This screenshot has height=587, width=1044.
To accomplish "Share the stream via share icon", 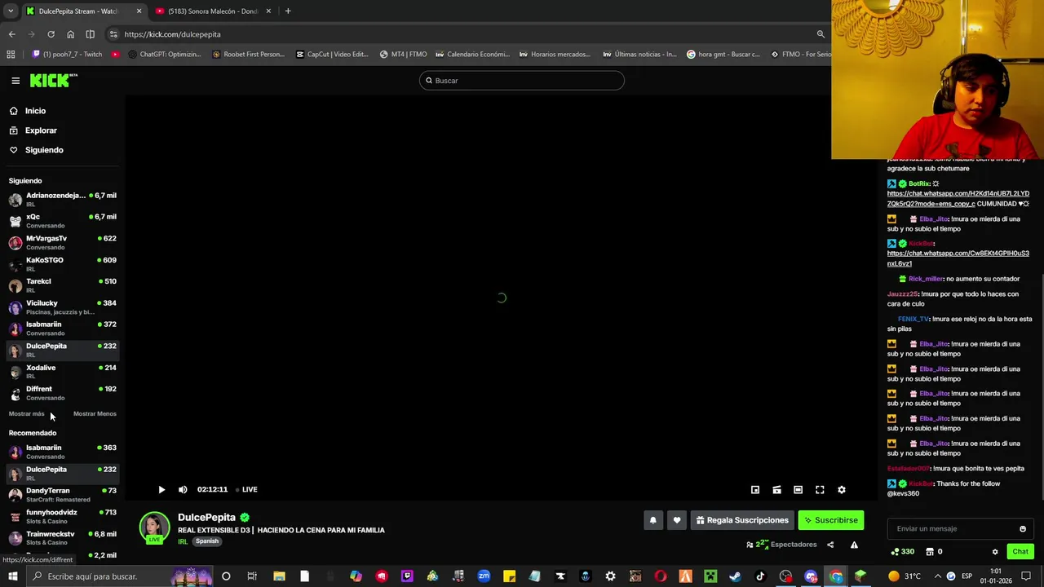I will [x=830, y=545].
